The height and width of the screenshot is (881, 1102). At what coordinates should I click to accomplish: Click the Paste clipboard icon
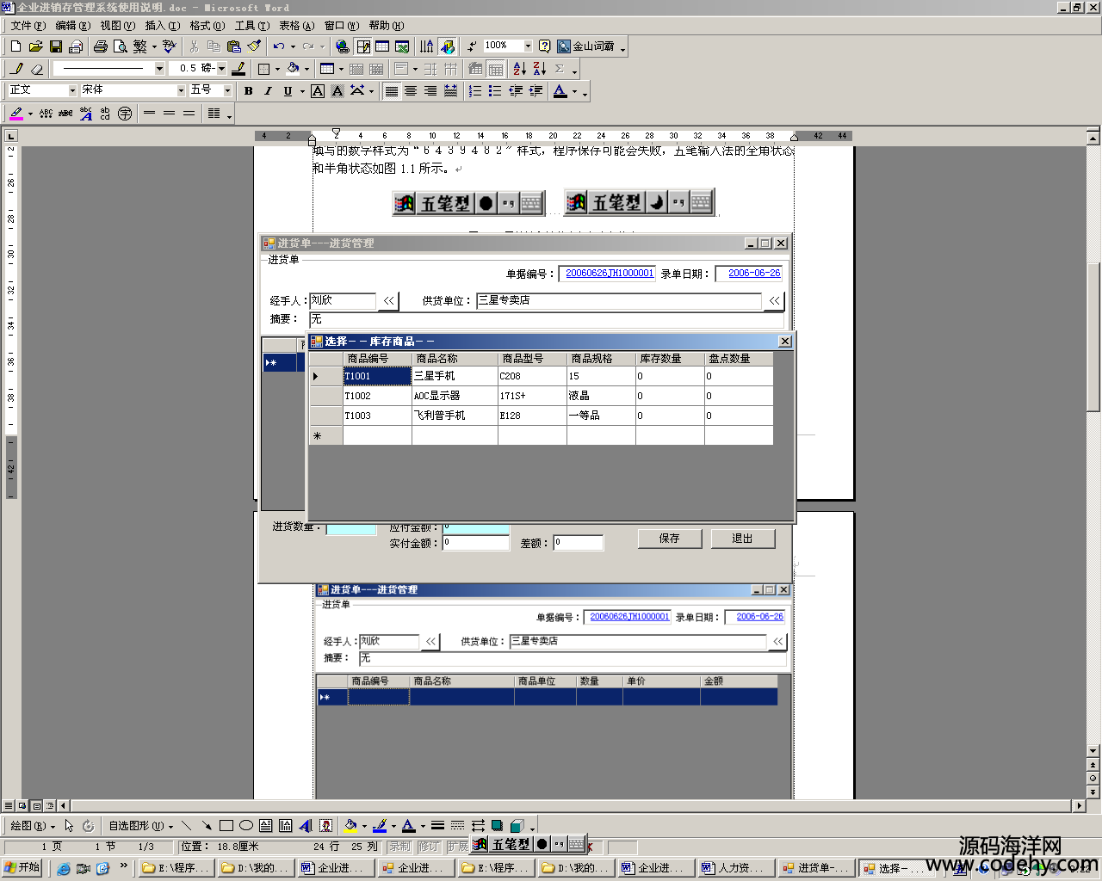tap(233, 46)
